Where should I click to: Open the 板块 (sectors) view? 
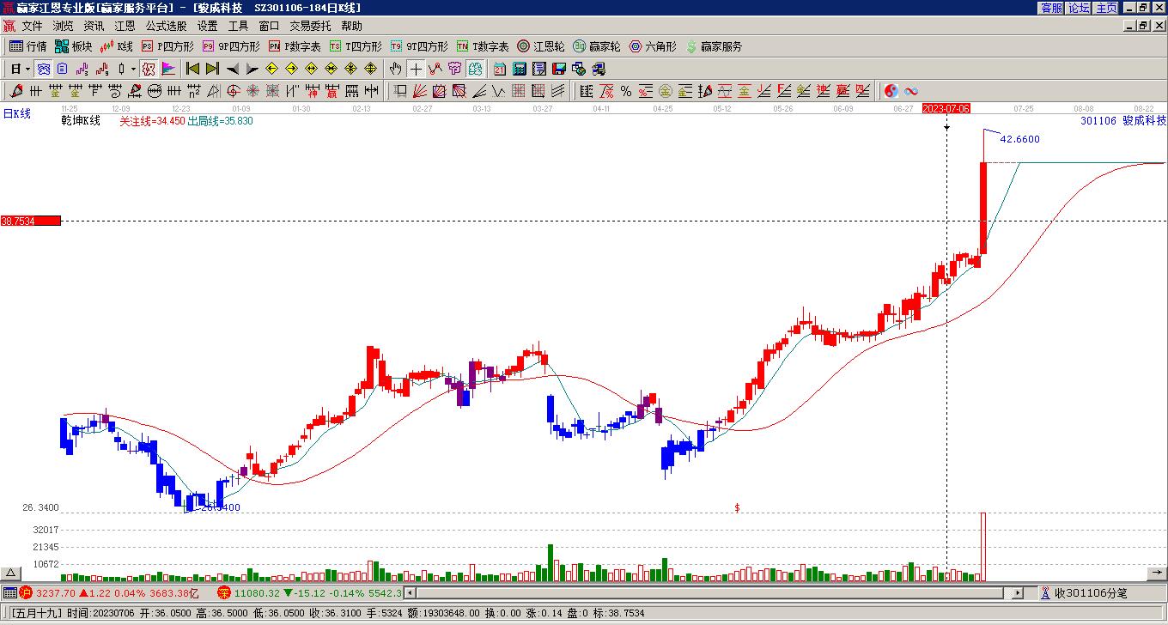click(x=73, y=46)
